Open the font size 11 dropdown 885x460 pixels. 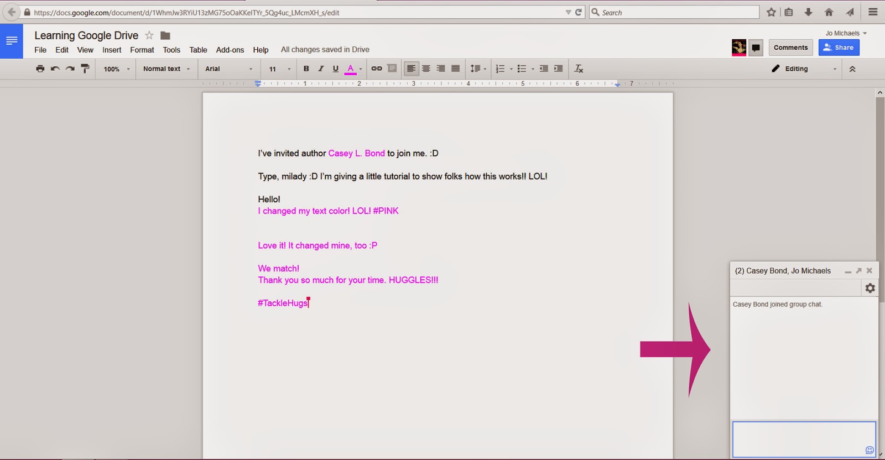(280, 69)
